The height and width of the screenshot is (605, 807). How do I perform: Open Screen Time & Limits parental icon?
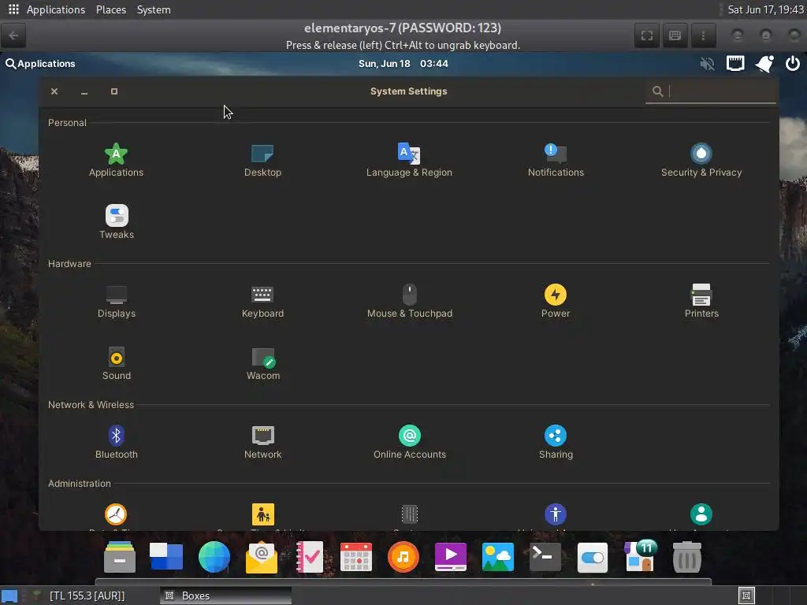(x=263, y=514)
